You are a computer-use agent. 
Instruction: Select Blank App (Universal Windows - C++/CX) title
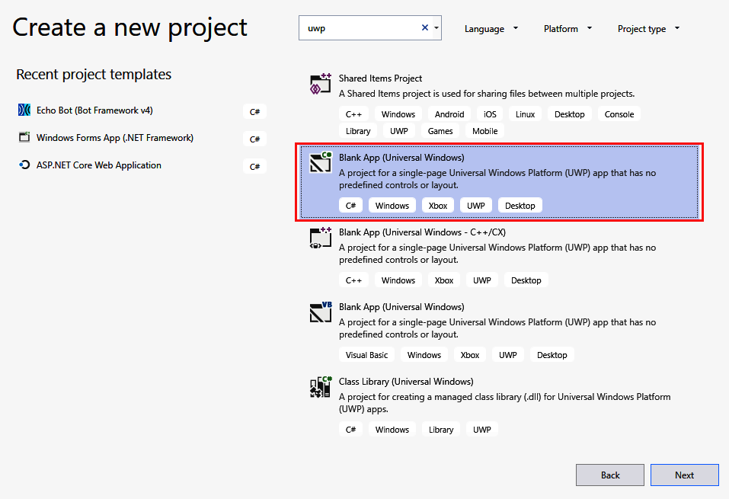tap(422, 232)
